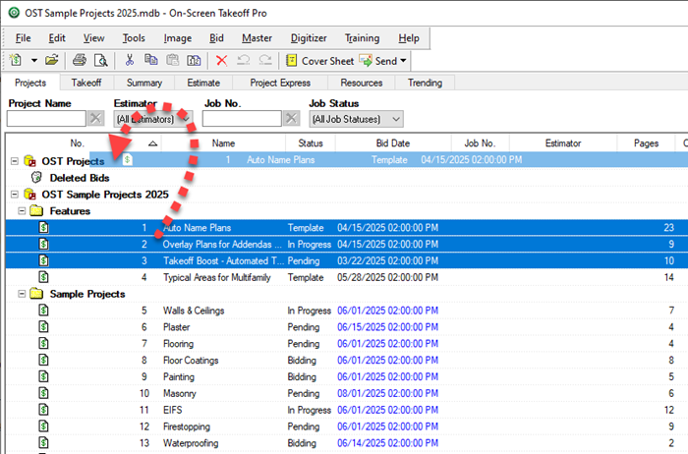The image size is (688, 454).
Task: Click the Sample Projects folder icon
Action: tap(36, 294)
